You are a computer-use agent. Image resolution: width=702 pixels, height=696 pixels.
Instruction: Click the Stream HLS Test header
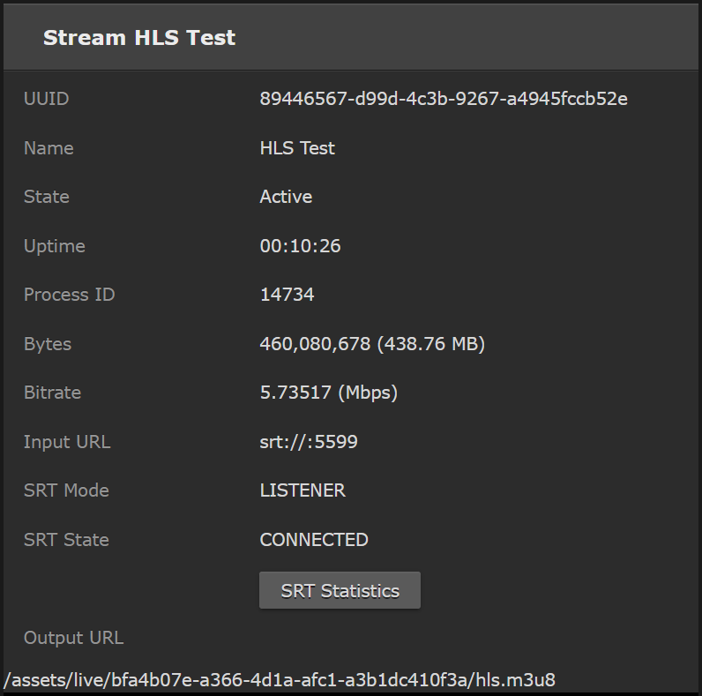pyautogui.click(x=139, y=38)
